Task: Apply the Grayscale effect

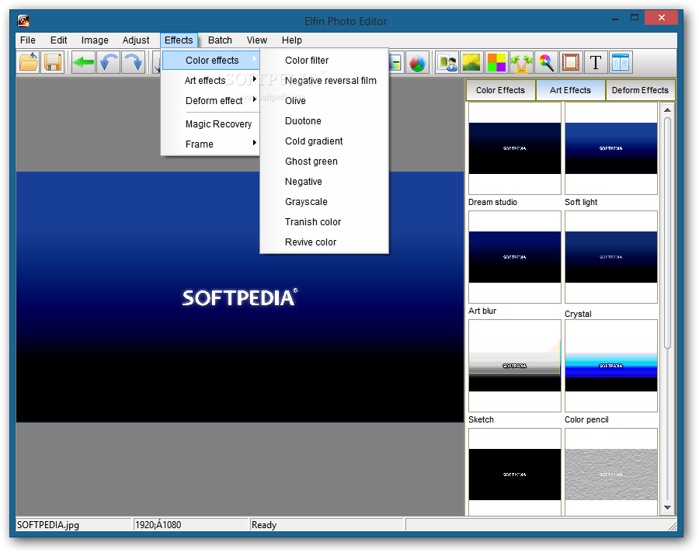Action: click(x=324, y=202)
